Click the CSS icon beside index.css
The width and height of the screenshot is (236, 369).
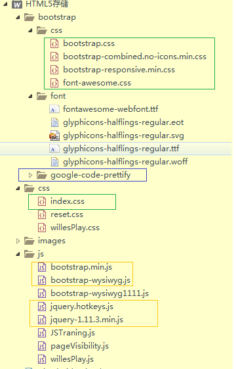point(42,201)
